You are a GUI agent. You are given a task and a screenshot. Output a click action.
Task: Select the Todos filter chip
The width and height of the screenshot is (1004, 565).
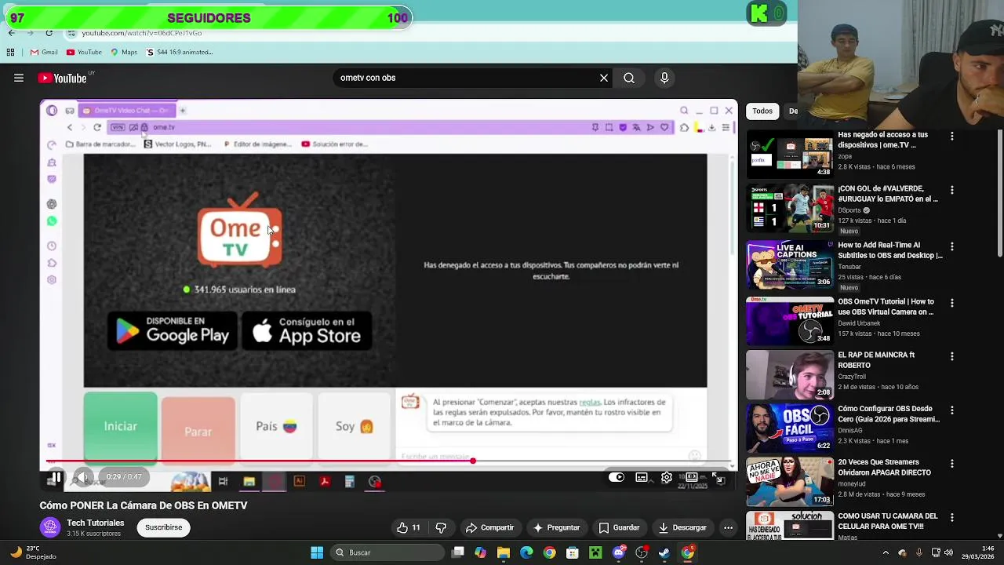[x=762, y=111]
